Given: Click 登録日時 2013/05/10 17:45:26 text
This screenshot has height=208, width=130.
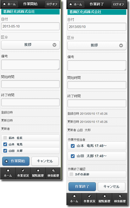Looking at the screenshot, I should (x=87, y=114).
